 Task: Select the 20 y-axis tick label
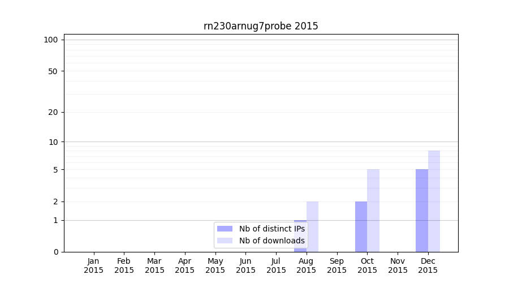coord(53,112)
